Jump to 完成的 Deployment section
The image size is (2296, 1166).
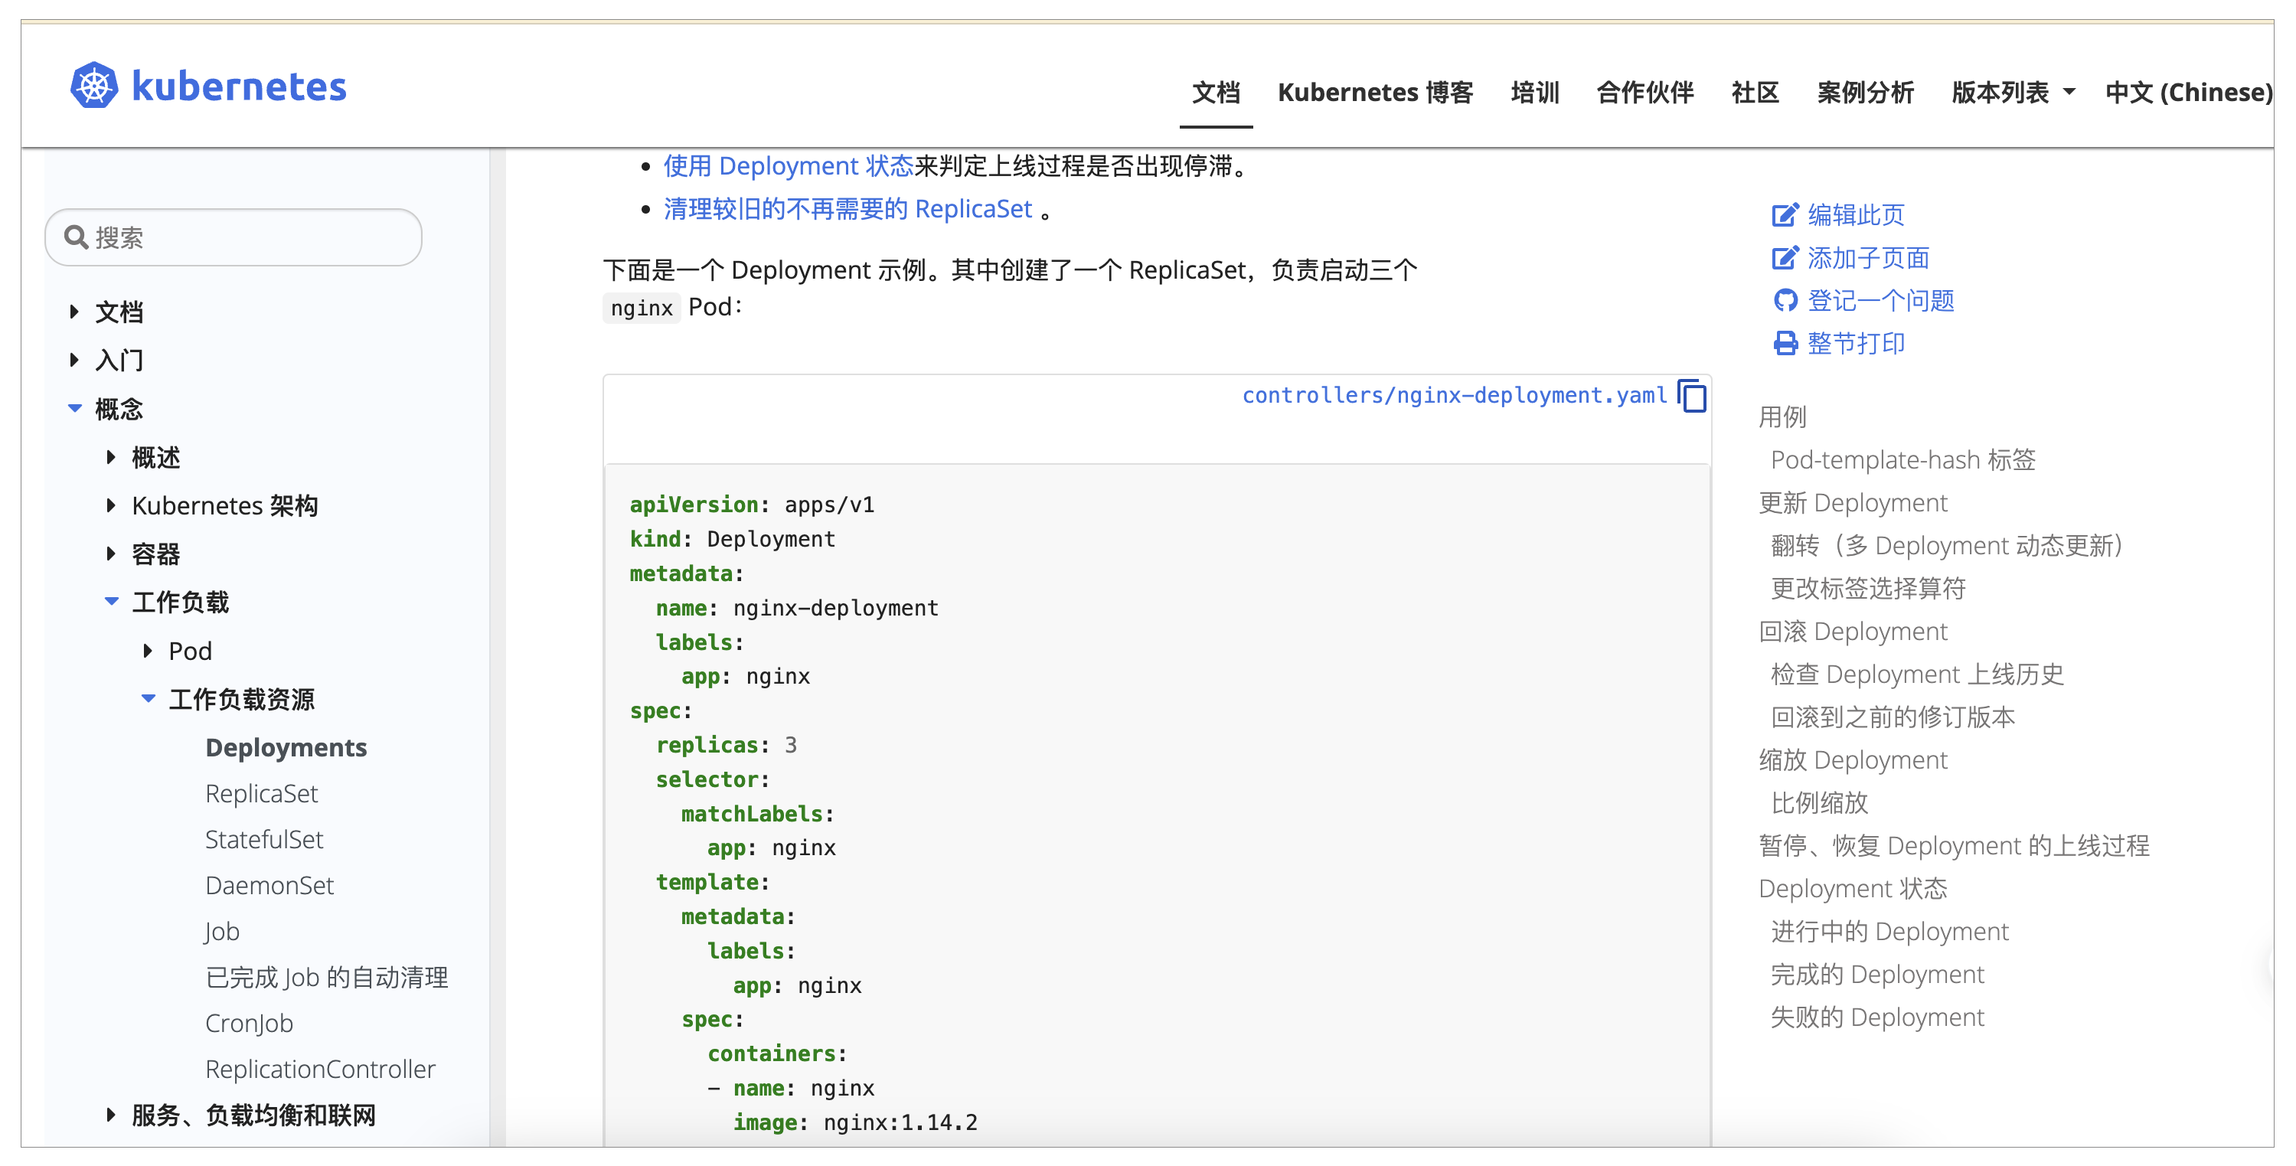coord(1876,975)
